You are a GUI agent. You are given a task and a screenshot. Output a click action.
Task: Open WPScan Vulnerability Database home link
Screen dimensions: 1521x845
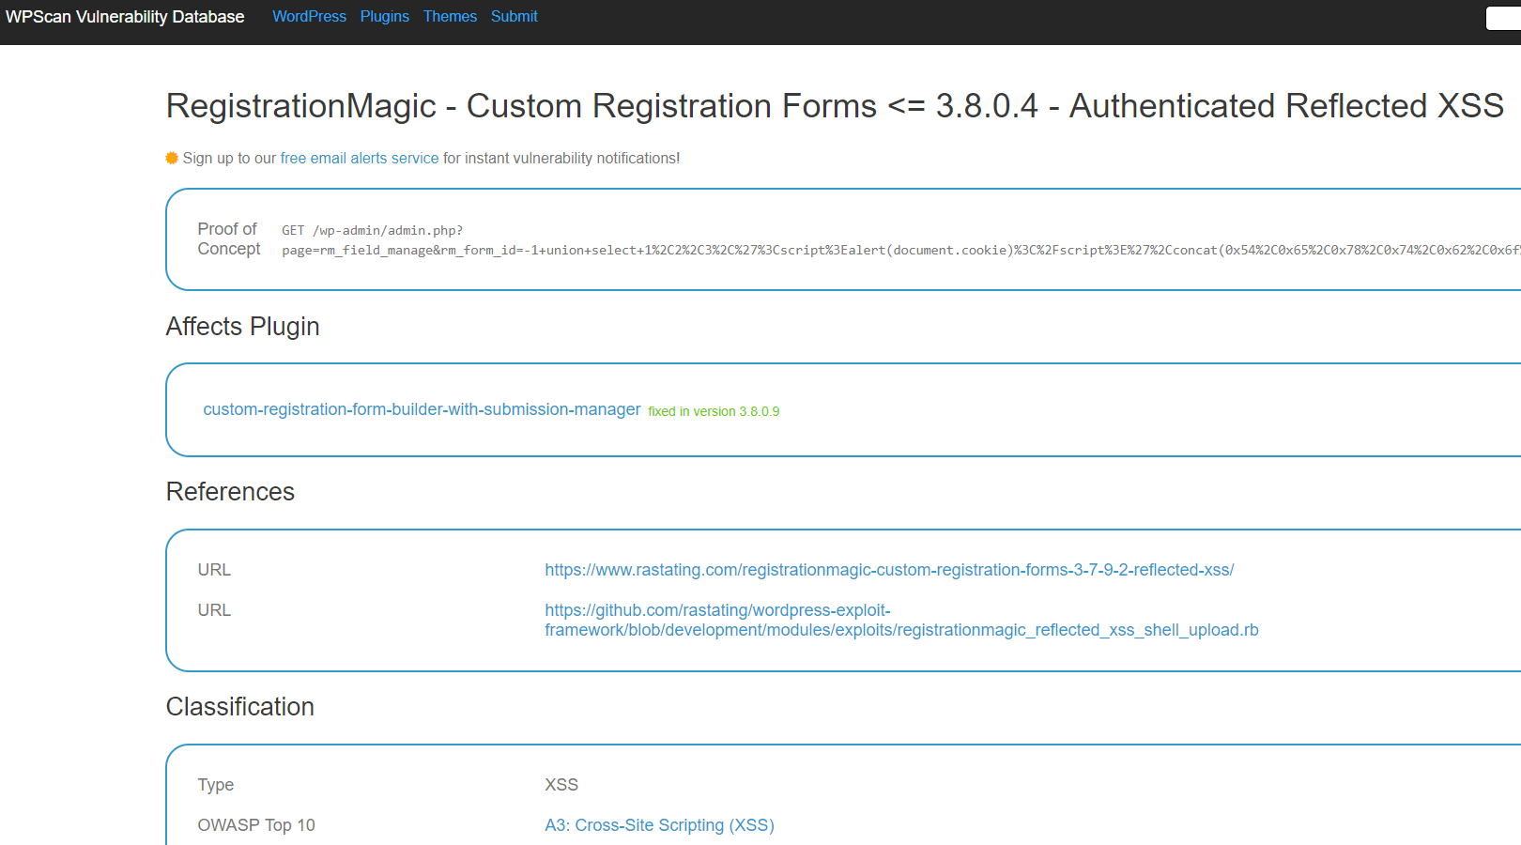tap(125, 17)
